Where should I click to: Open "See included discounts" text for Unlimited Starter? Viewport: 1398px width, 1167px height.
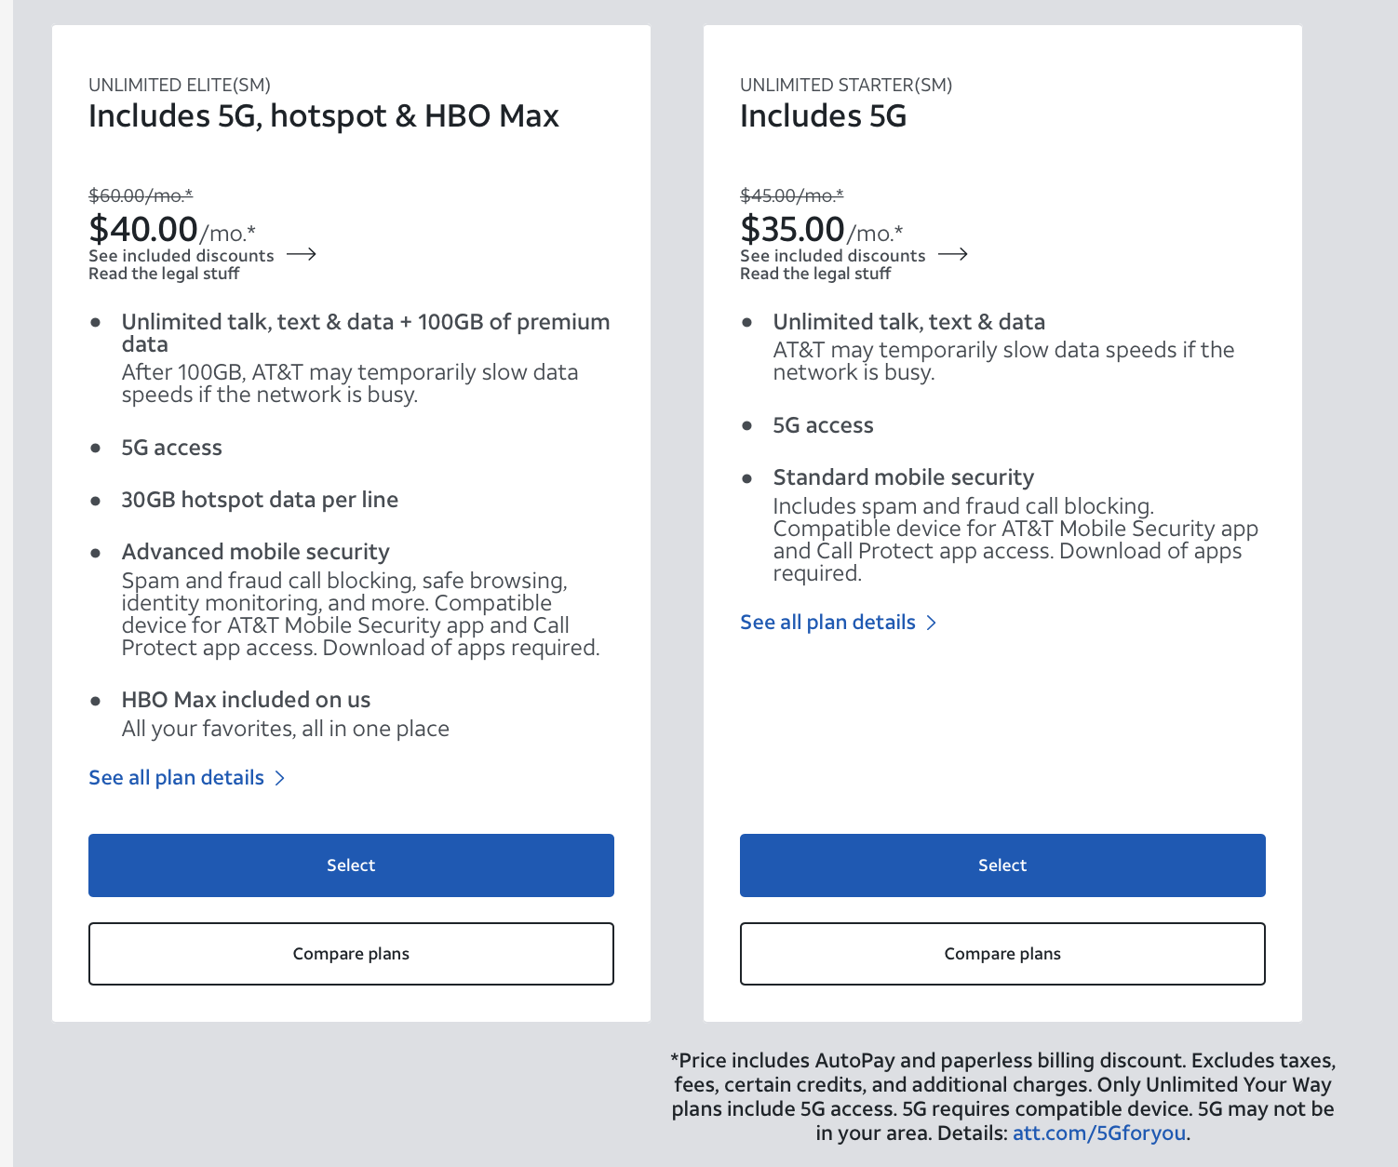[833, 256]
